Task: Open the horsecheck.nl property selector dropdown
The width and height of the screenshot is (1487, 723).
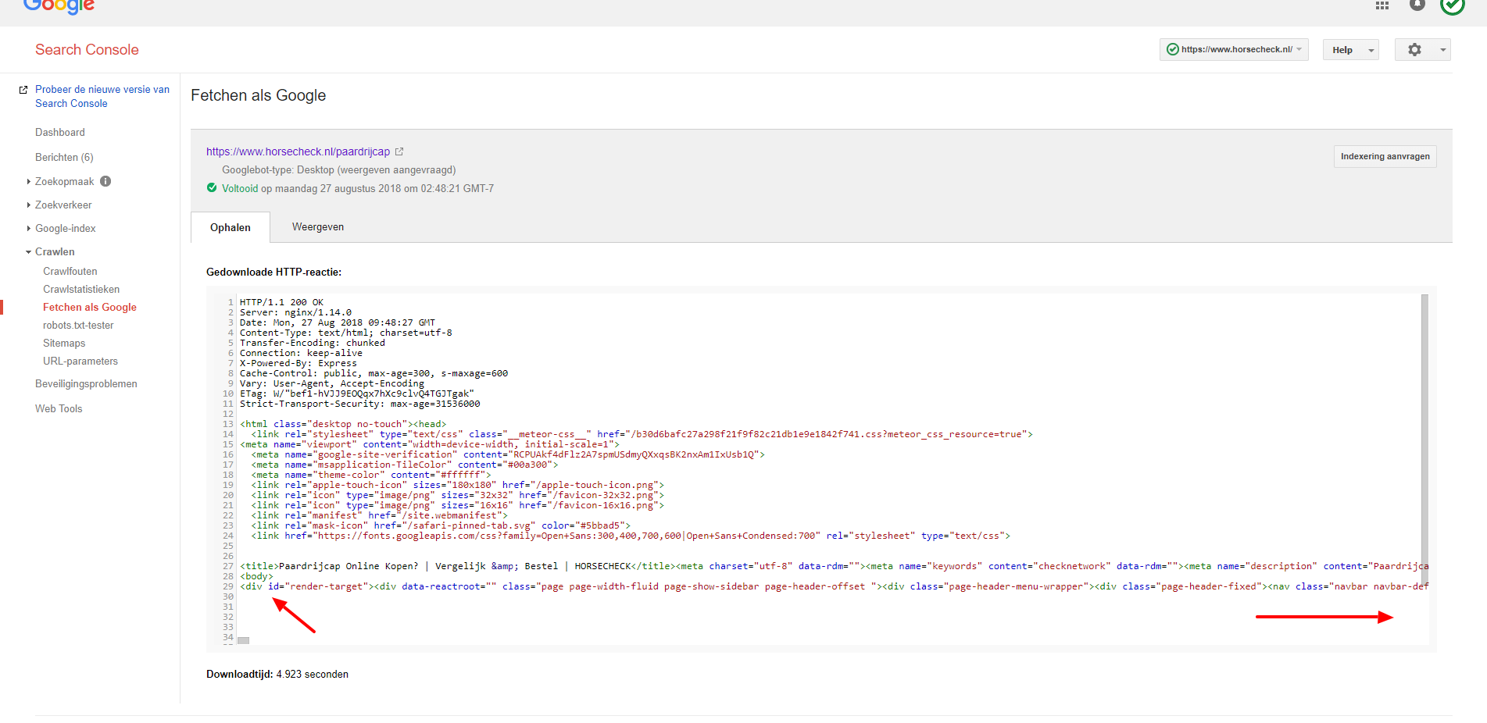Action: tap(1234, 49)
